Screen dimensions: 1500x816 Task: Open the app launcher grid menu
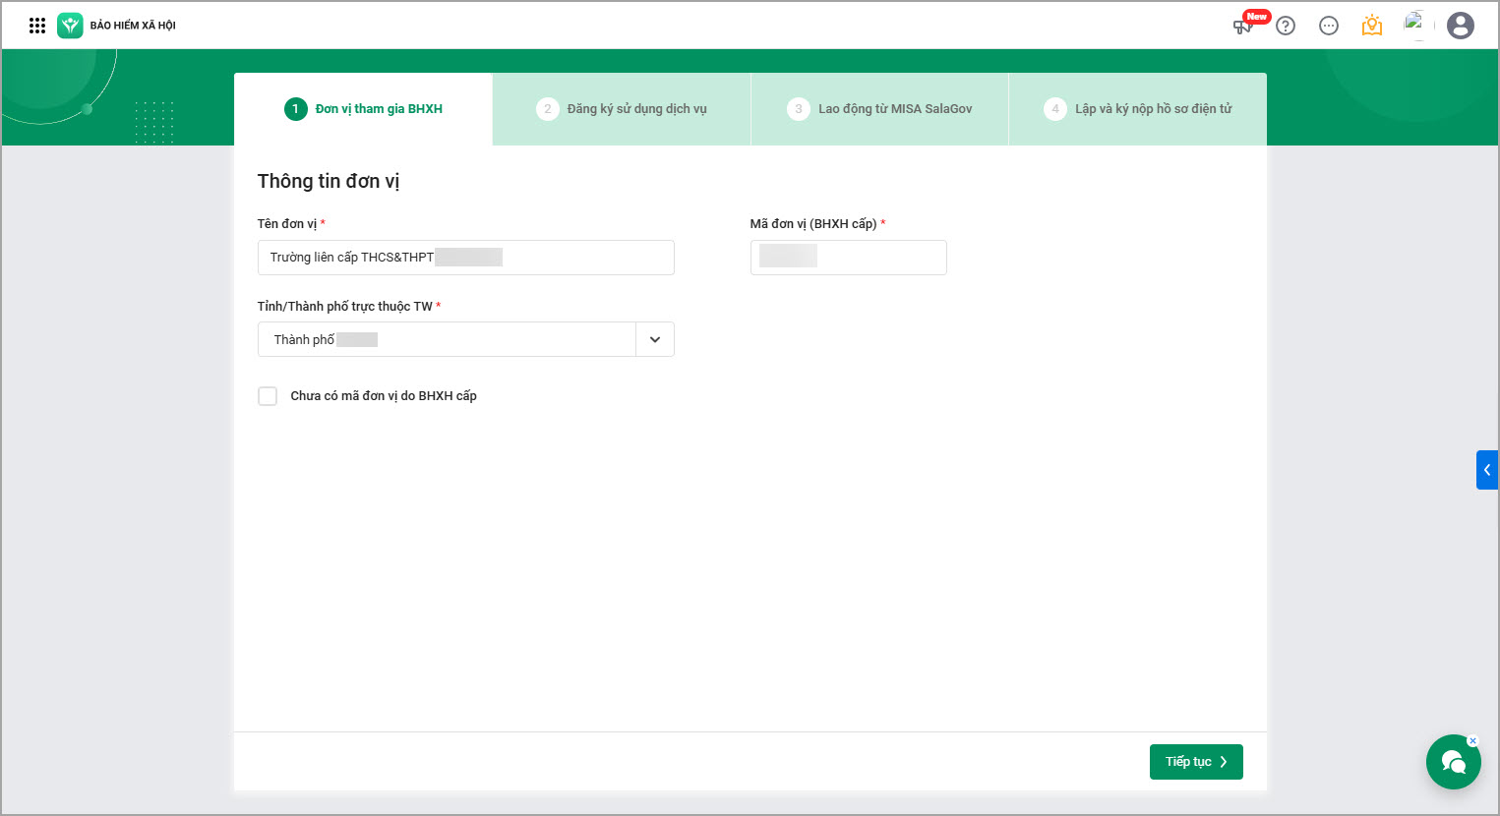[x=37, y=26]
